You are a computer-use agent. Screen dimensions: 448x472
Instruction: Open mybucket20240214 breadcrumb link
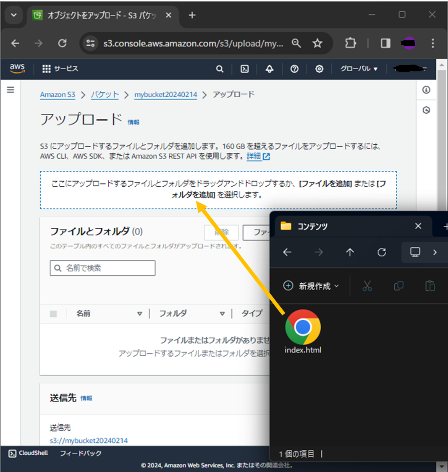pos(166,94)
